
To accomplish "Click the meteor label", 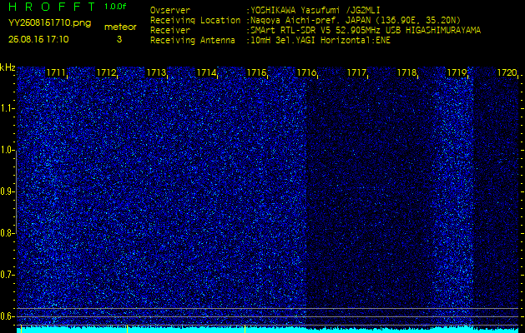I will point(120,27).
